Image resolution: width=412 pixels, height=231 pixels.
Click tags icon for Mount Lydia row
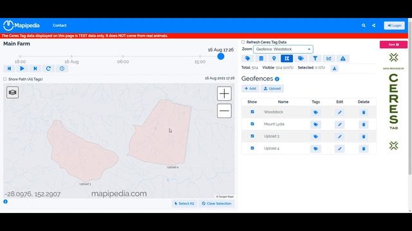pos(315,124)
